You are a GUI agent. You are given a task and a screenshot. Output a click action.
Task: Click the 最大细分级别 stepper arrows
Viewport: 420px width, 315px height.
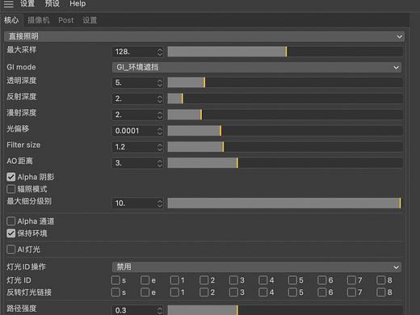[x=160, y=204]
